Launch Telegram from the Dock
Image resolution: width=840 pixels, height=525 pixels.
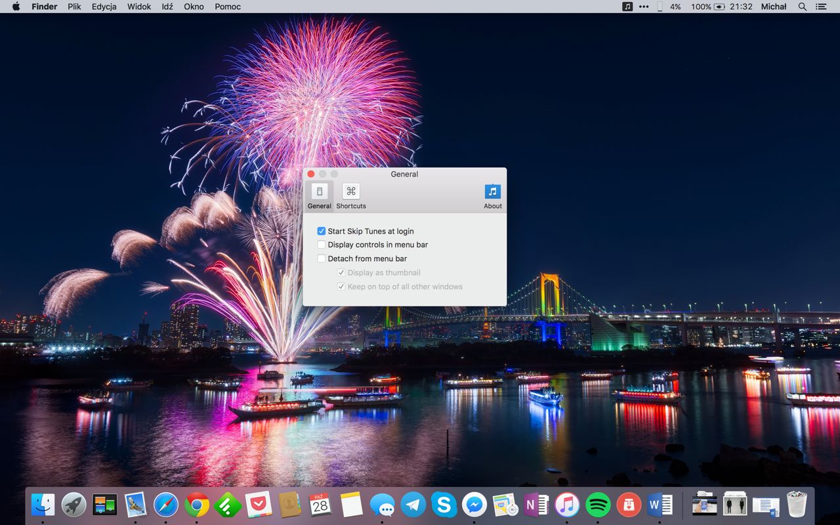[413, 505]
